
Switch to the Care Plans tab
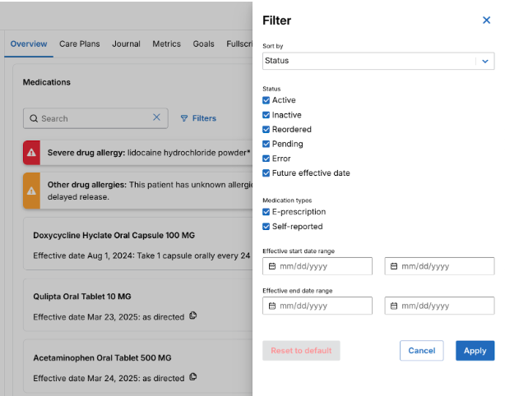pos(80,44)
